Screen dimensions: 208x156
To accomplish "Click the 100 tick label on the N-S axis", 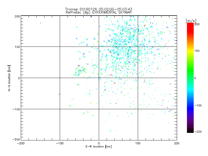I will (17, 47).
